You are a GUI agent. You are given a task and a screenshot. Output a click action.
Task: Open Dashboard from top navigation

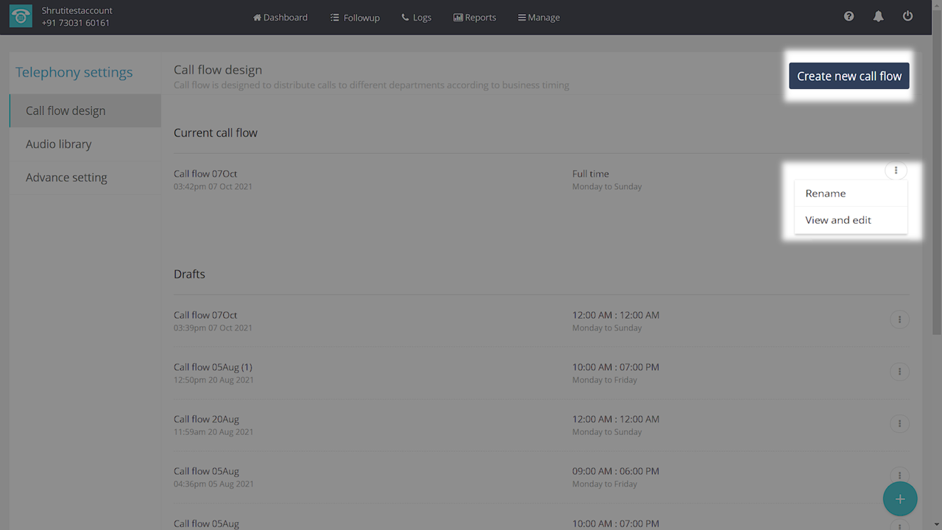click(280, 17)
